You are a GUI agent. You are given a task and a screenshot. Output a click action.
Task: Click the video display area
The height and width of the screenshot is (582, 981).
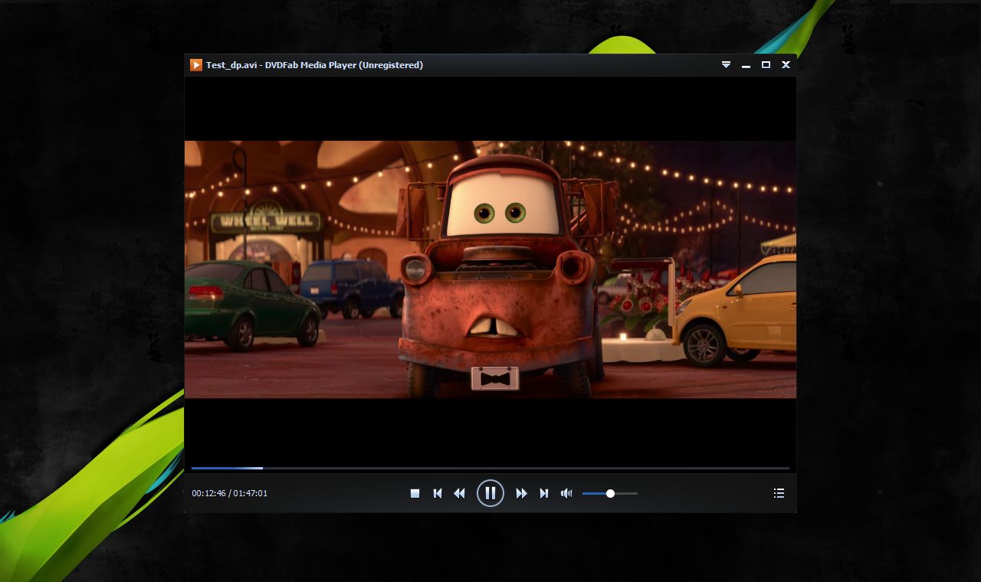pyautogui.click(x=490, y=270)
